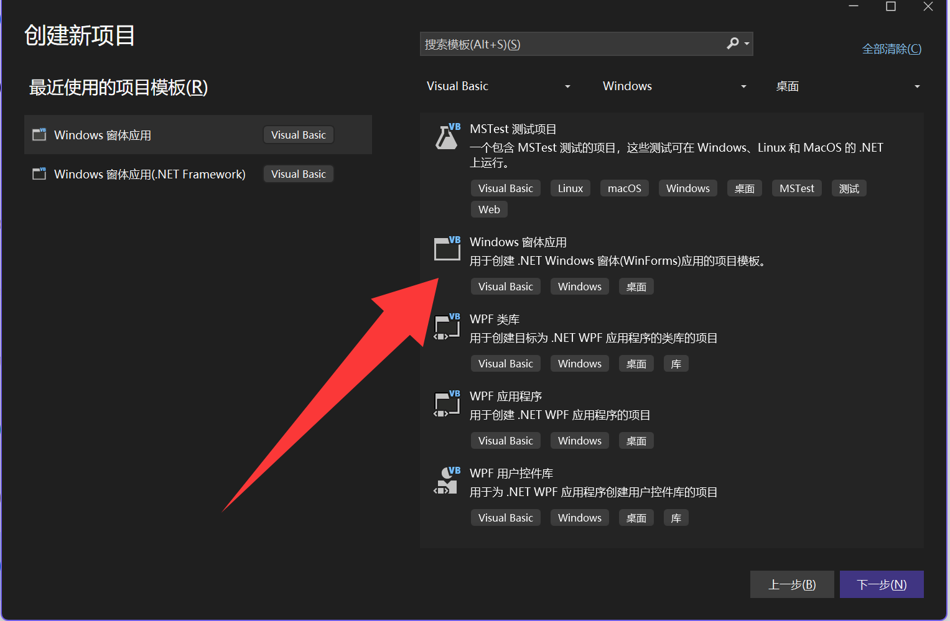The image size is (950, 621).
Task: Maximize the dialog window
Action: (x=891, y=6)
